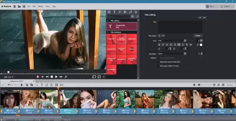Collapse the Title editing section
This screenshot has width=236, height=121.
tap(108, 21)
